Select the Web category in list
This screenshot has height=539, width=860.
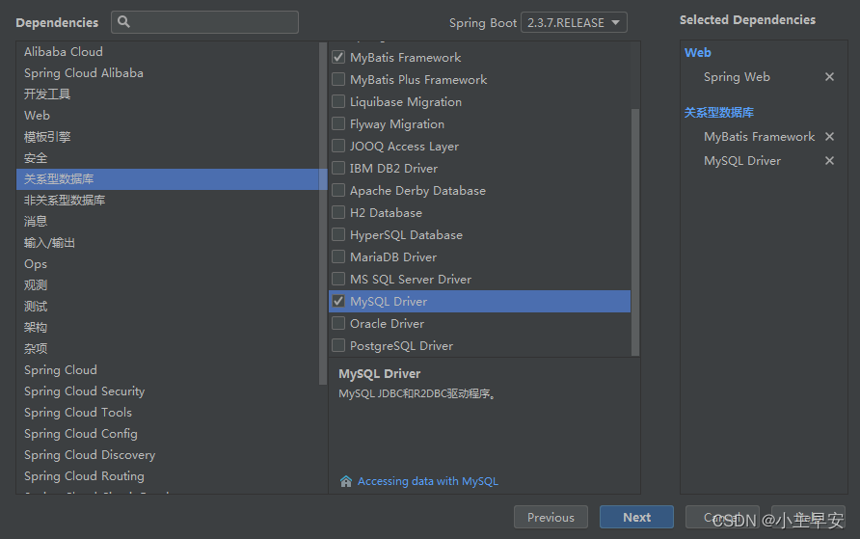coord(168,115)
